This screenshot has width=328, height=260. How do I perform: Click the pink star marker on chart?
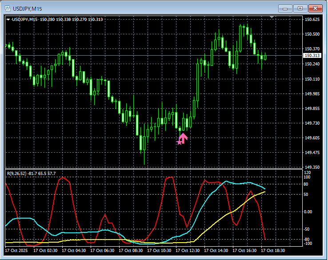coord(180,142)
